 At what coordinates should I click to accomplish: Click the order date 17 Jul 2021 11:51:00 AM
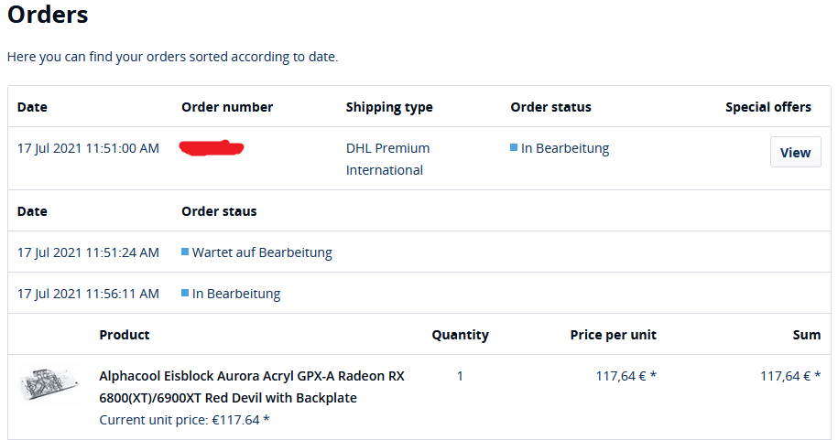(x=88, y=148)
